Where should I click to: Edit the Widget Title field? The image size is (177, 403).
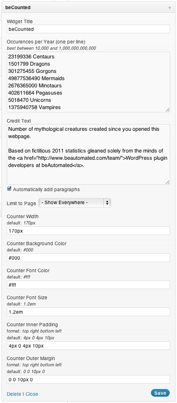point(88,29)
